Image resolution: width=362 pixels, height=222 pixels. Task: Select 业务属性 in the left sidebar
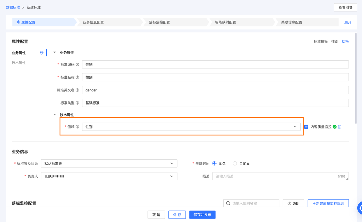point(19,53)
